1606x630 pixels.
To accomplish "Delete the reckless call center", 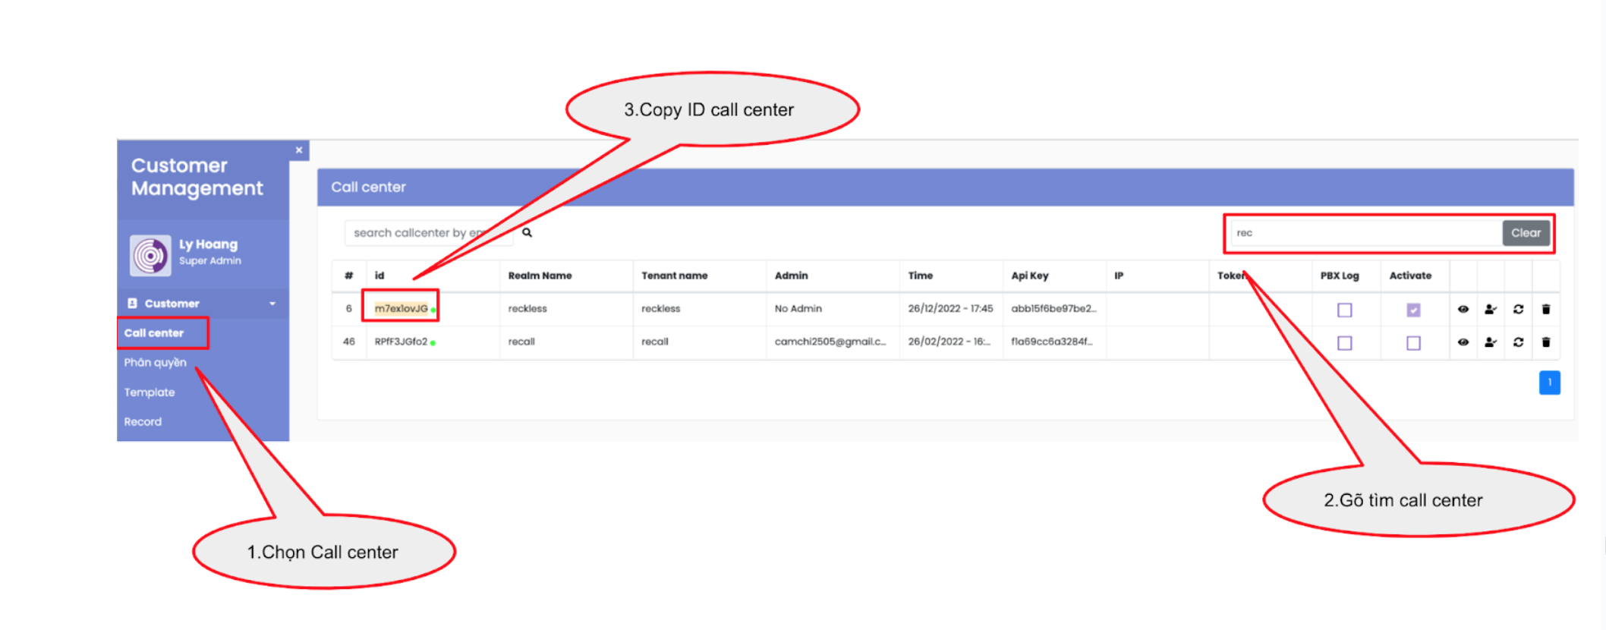I will [1546, 310].
